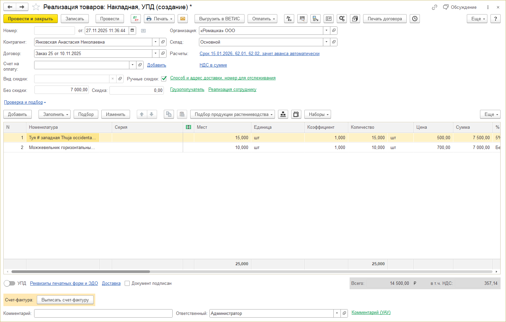Toggle the УПД switch
Viewport: 506px width, 322px height.
coord(9,283)
